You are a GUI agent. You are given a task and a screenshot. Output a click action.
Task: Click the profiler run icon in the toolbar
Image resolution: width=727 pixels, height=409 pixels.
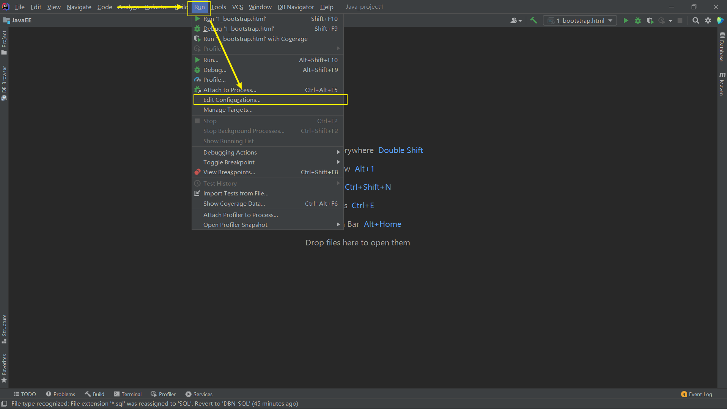pos(662,20)
